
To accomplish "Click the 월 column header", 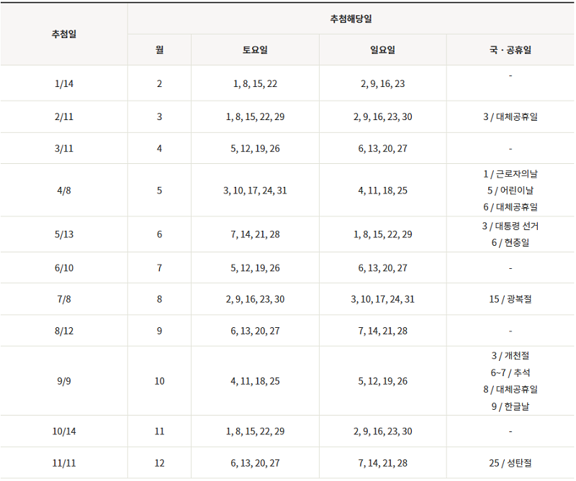I will [159, 50].
